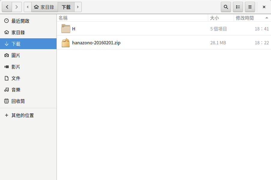Click the search magnifier icon
Image resolution: width=271 pixels, height=180 pixels.
226,7
